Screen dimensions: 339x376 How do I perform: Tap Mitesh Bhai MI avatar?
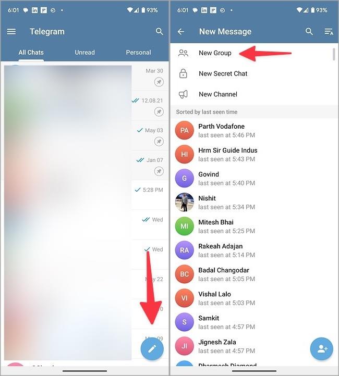pos(185,226)
